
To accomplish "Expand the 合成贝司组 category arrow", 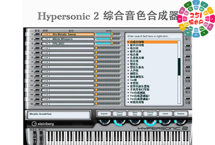I will (x=128, y=42).
